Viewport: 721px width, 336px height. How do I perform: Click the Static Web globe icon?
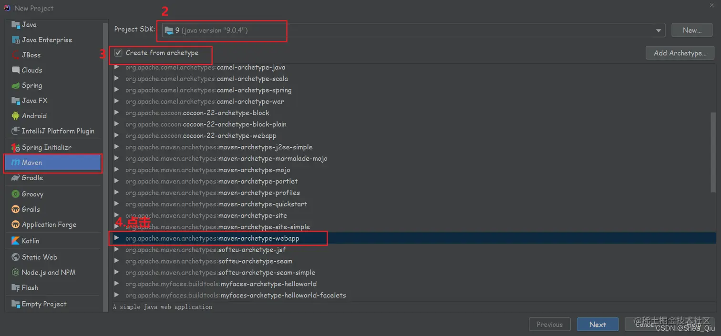(15, 257)
